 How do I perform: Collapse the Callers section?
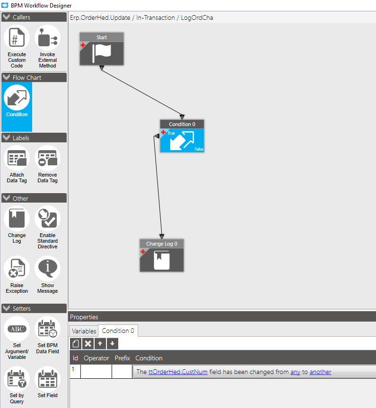click(x=6, y=17)
